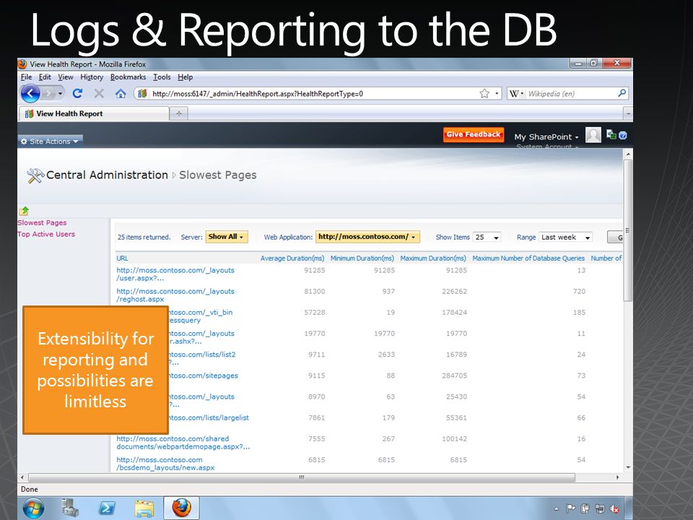Screen dimensions: 693x520
Task: Click the lists/largelist URL link
Action: coord(209,417)
